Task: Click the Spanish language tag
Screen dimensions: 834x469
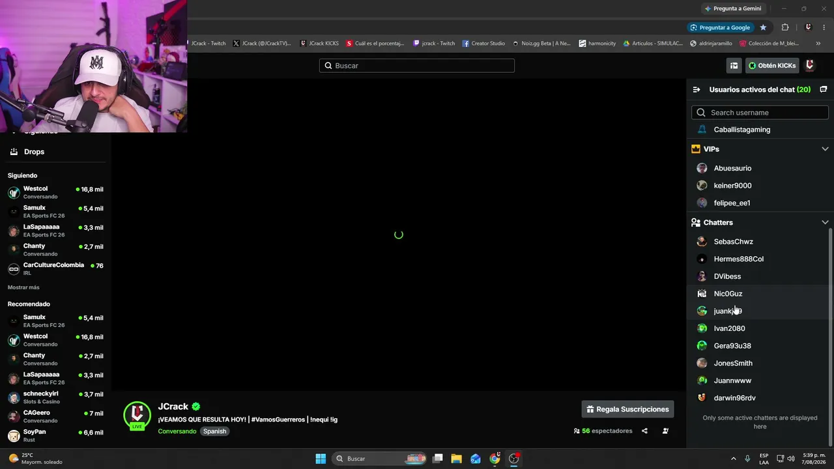Action: click(214, 431)
